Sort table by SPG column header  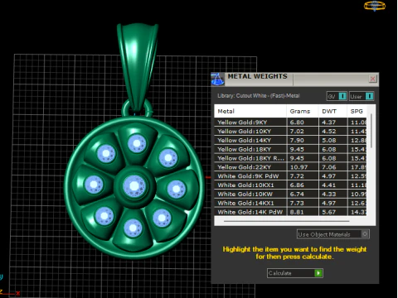[357, 111]
